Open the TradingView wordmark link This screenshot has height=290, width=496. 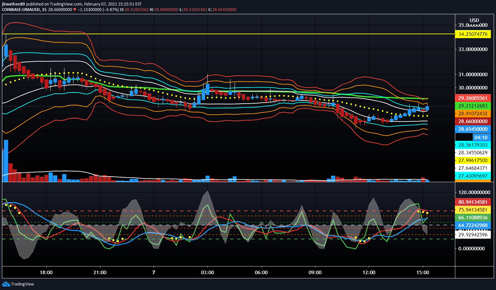pos(22,284)
